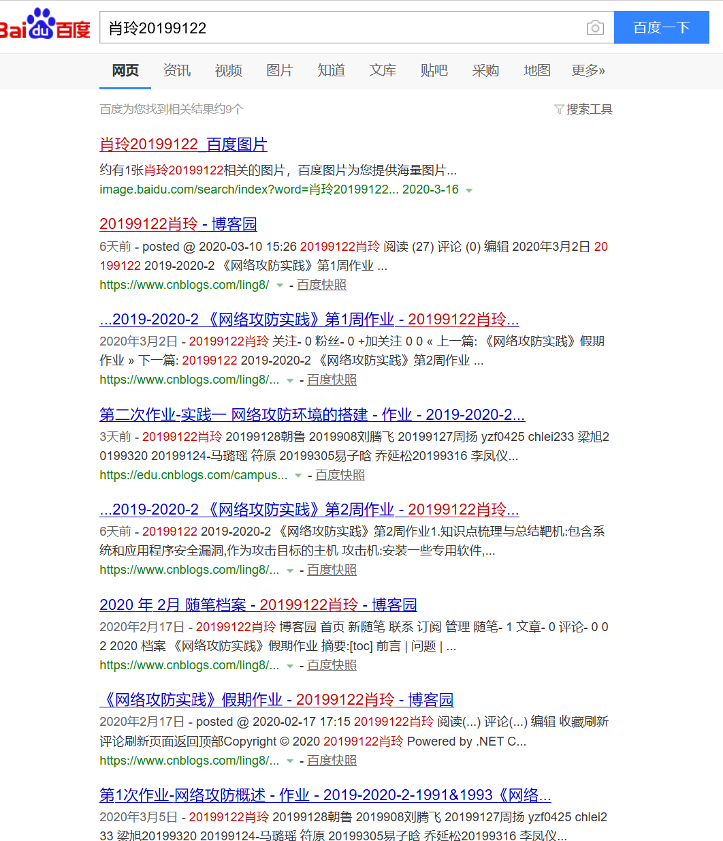Screen dimensions: 723x841
Task: Open 《网络攻防实践》假期作业 result title
Action: (x=276, y=700)
